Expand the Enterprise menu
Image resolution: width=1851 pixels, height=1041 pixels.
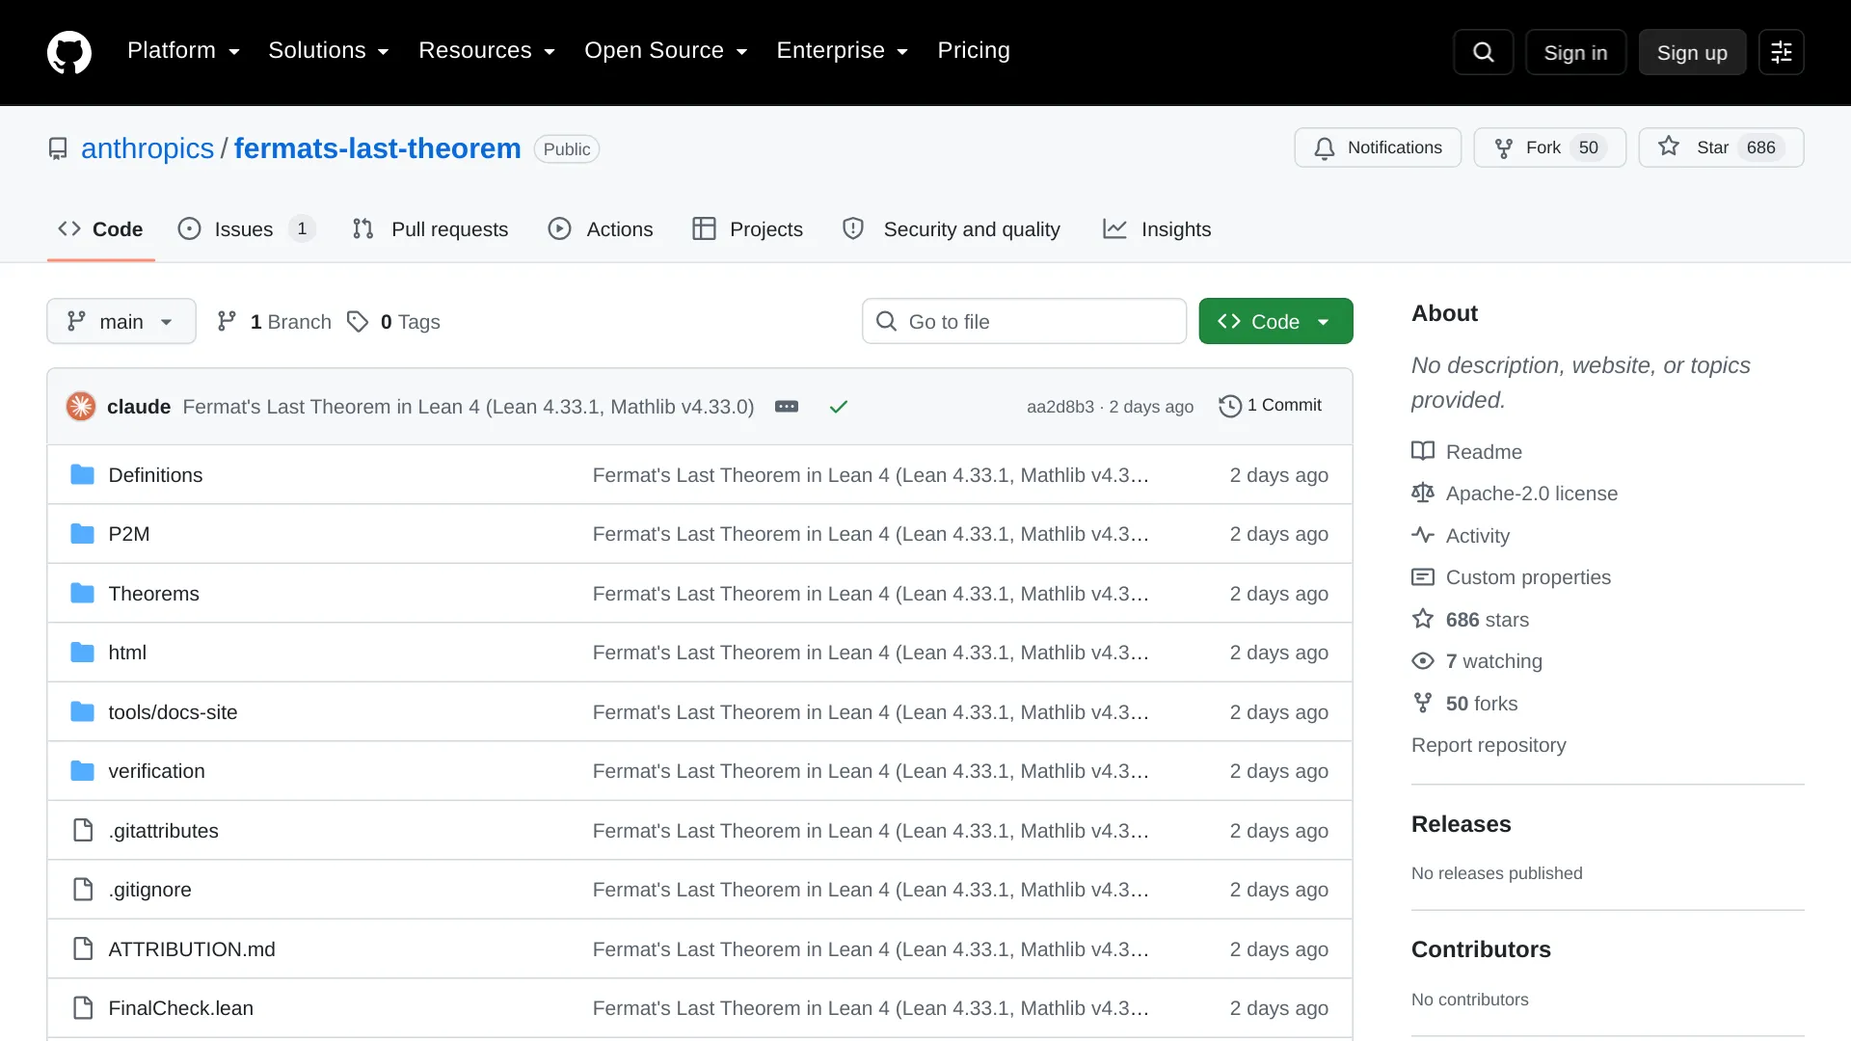click(843, 51)
